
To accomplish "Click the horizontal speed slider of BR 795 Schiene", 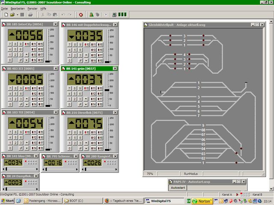I will click(46, 169).
